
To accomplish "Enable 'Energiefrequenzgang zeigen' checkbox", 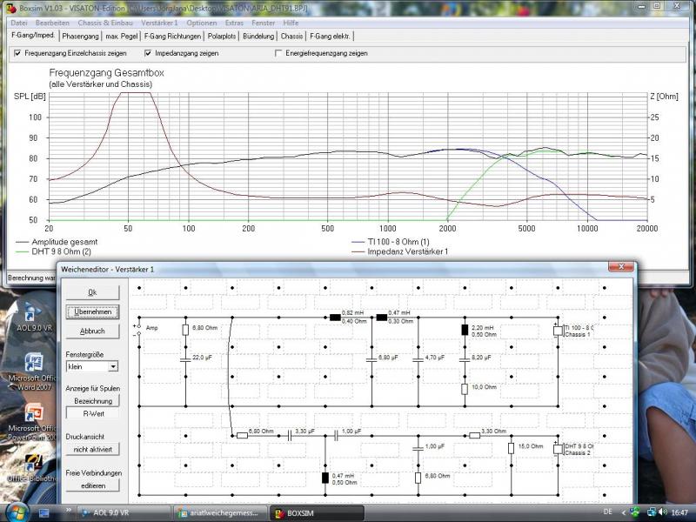I will [x=278, y=53].
